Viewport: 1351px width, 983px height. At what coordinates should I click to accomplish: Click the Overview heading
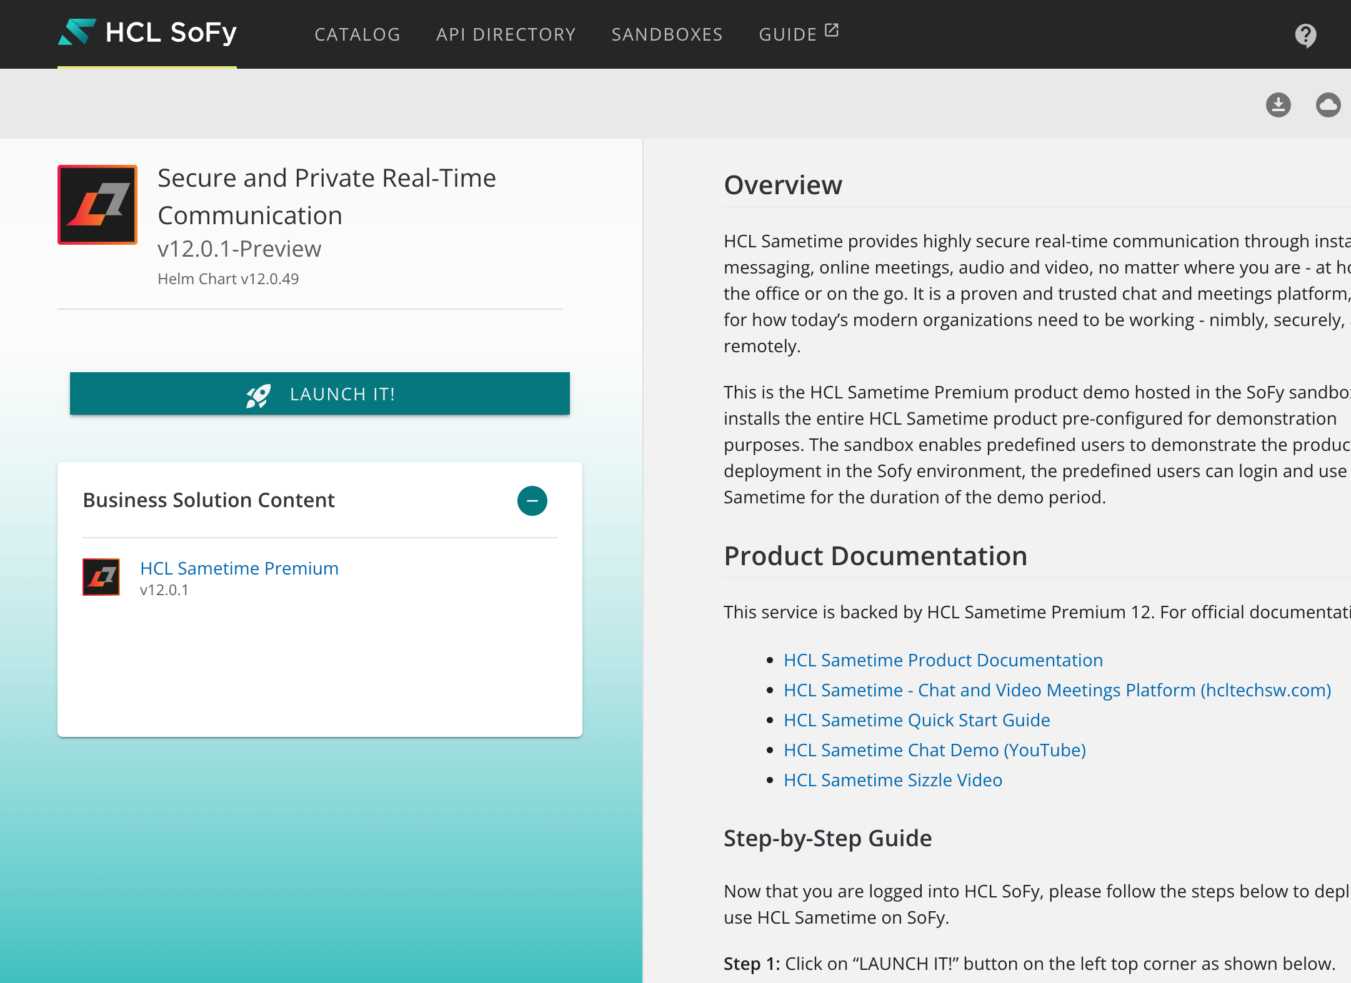pos(783,185)
